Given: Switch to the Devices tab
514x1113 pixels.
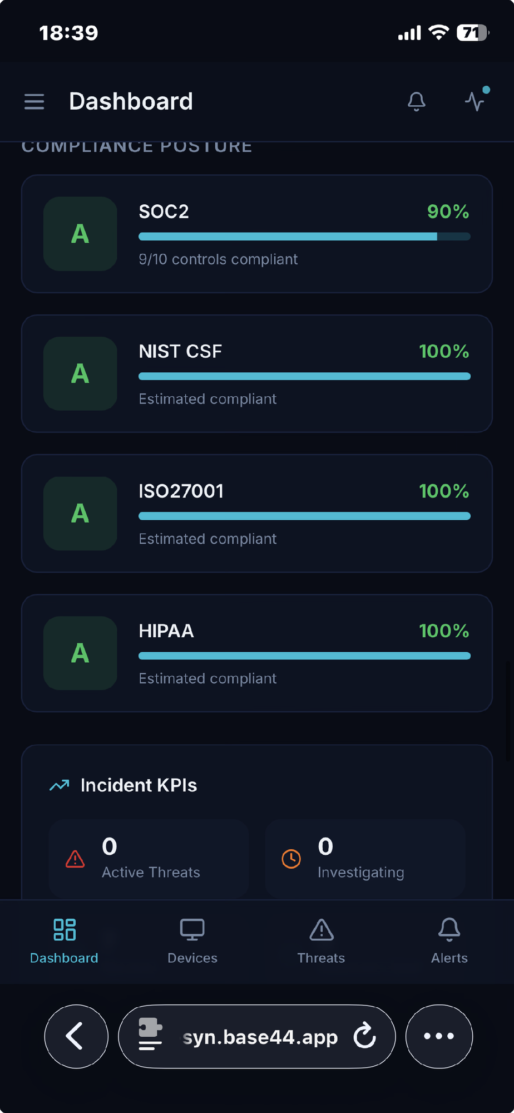Looking at the screenshot, I should coord(192,941).
